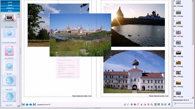Pick image thumbnail IMG_3467.jpg
The image size is (195, 109).
[x=178, y=93]
